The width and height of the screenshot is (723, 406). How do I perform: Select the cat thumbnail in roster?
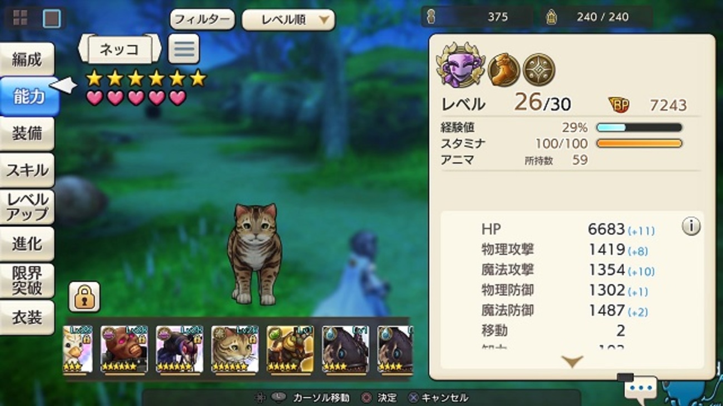[235, 349]
